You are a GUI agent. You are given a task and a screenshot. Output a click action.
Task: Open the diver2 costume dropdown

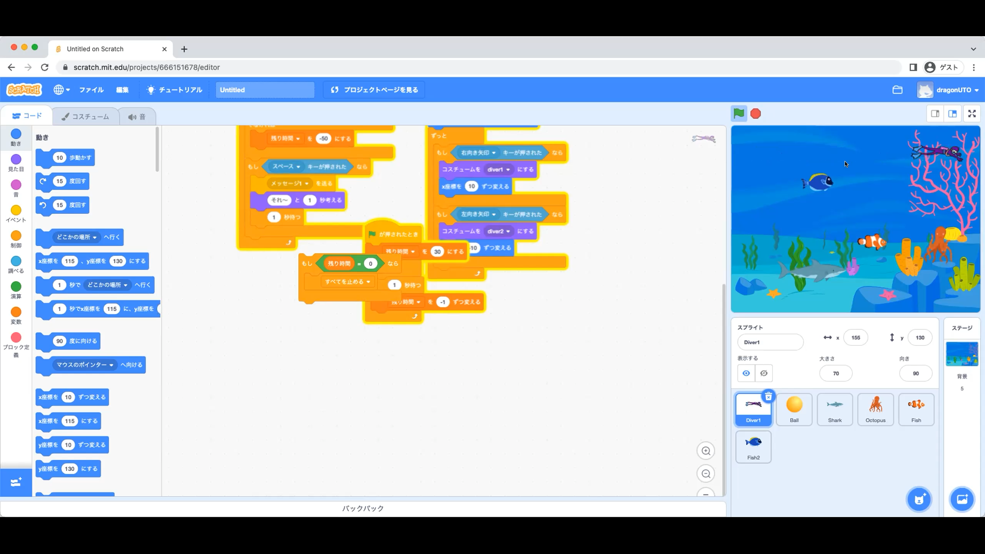[499, 231]
